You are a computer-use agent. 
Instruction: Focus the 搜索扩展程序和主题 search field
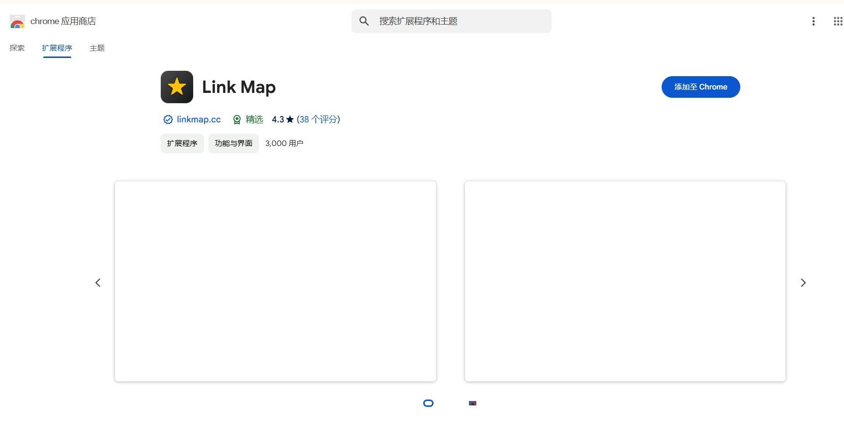(451, 21)
